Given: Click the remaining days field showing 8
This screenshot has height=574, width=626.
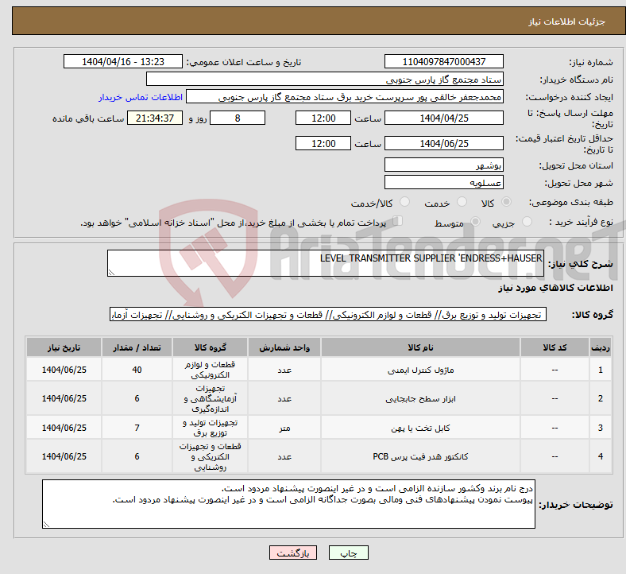Looking at the screenshot, I should click(x=238, y=118).
